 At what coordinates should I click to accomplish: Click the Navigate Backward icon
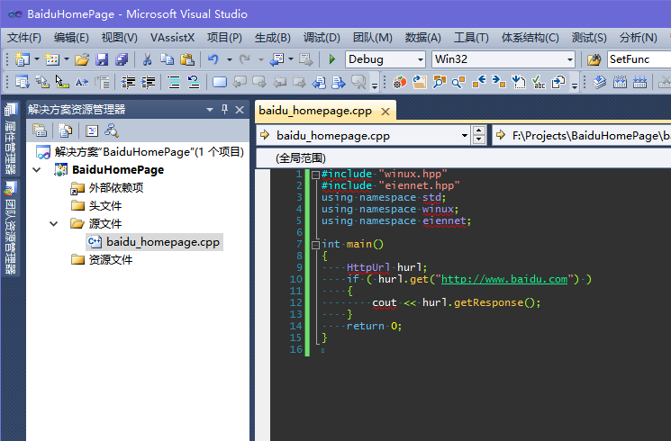coord(277,59)
